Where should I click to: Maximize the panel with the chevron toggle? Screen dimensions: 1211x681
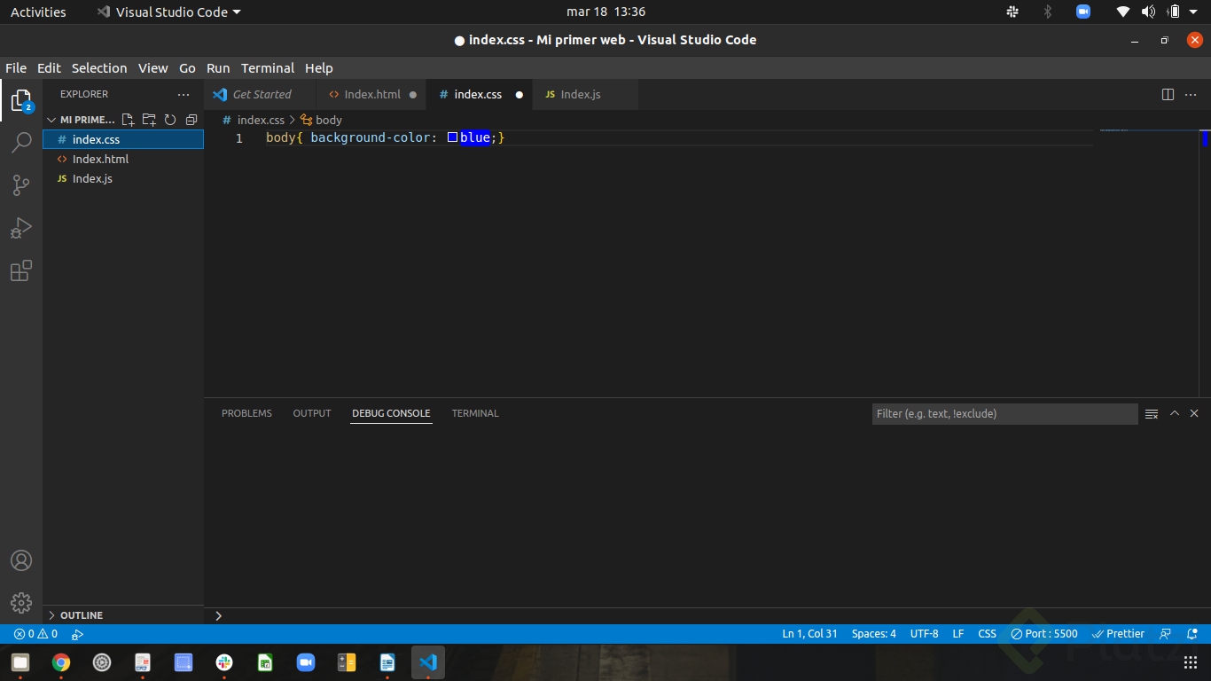click(1174, 413)
